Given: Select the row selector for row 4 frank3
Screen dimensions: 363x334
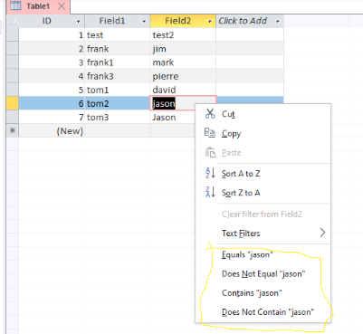Looking at the screenshot, I should coord(13,76).
